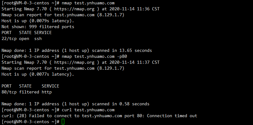
Task: Click the green cursor at the last prompt
Action: pos(63,122)
